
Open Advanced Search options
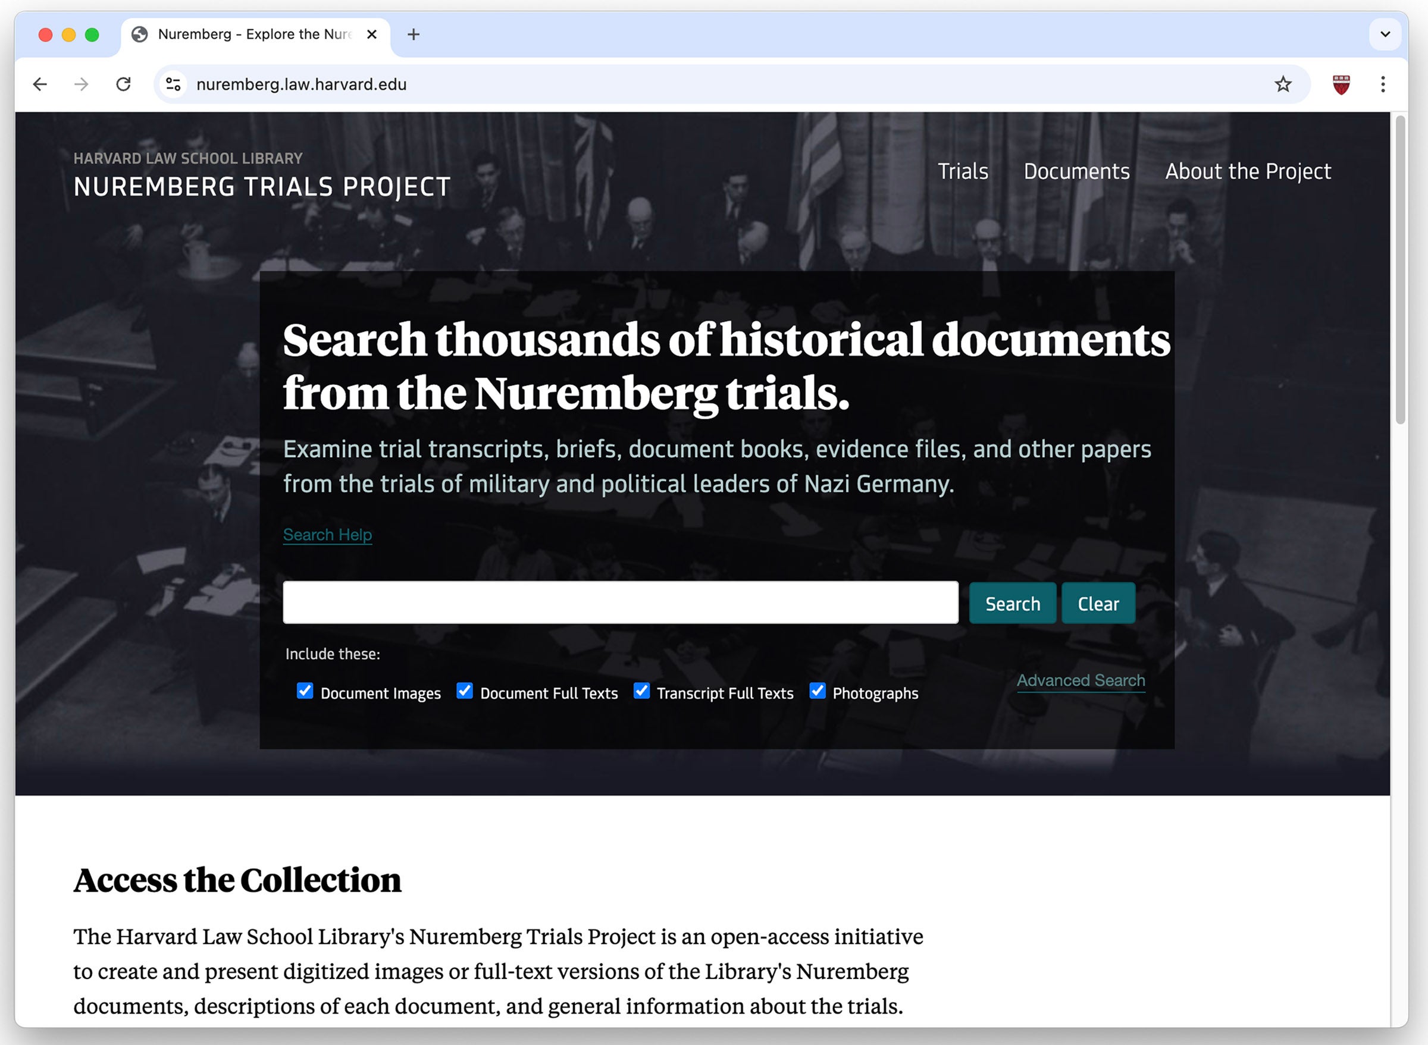click(1081, 680)
